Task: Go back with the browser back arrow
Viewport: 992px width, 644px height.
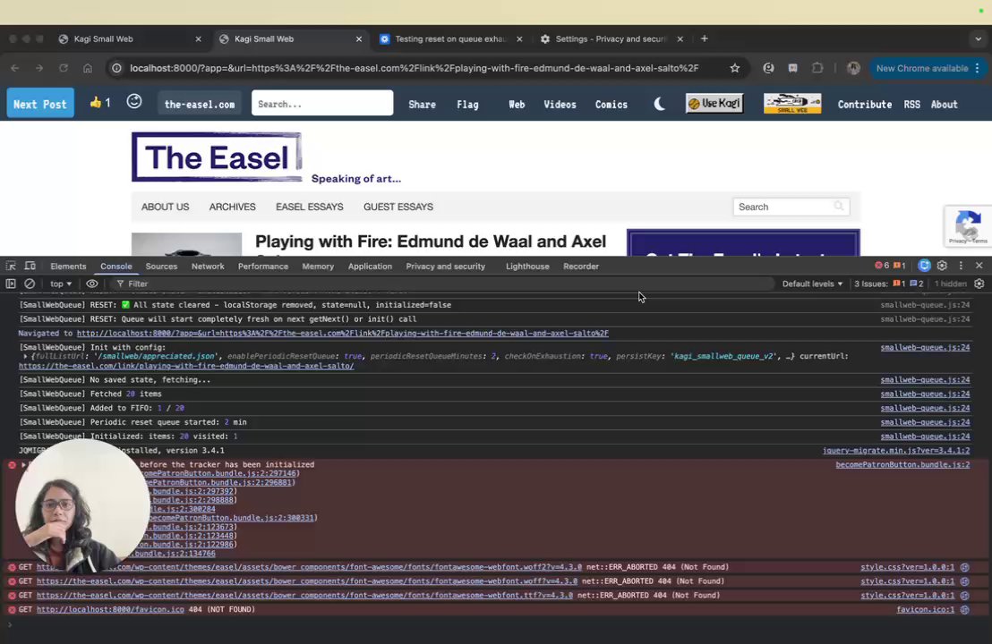Action: [x=15, y=68]
